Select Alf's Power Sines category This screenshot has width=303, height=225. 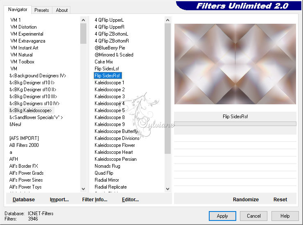pyautogui.click(x=26, y=180)
